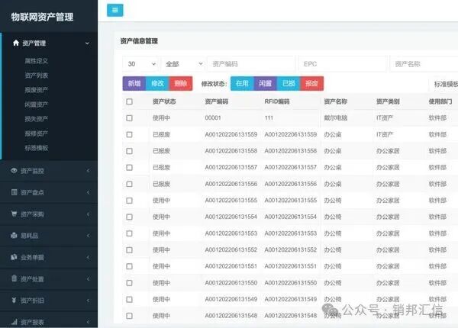The width and height of the screenshot is (458, 328).
Task: Click the cart icon for 资产采购
Action: pyautogui.click(x=14, y=214)
